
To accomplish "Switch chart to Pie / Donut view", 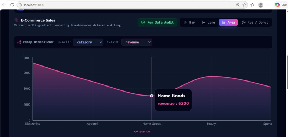I will point(255,23).
